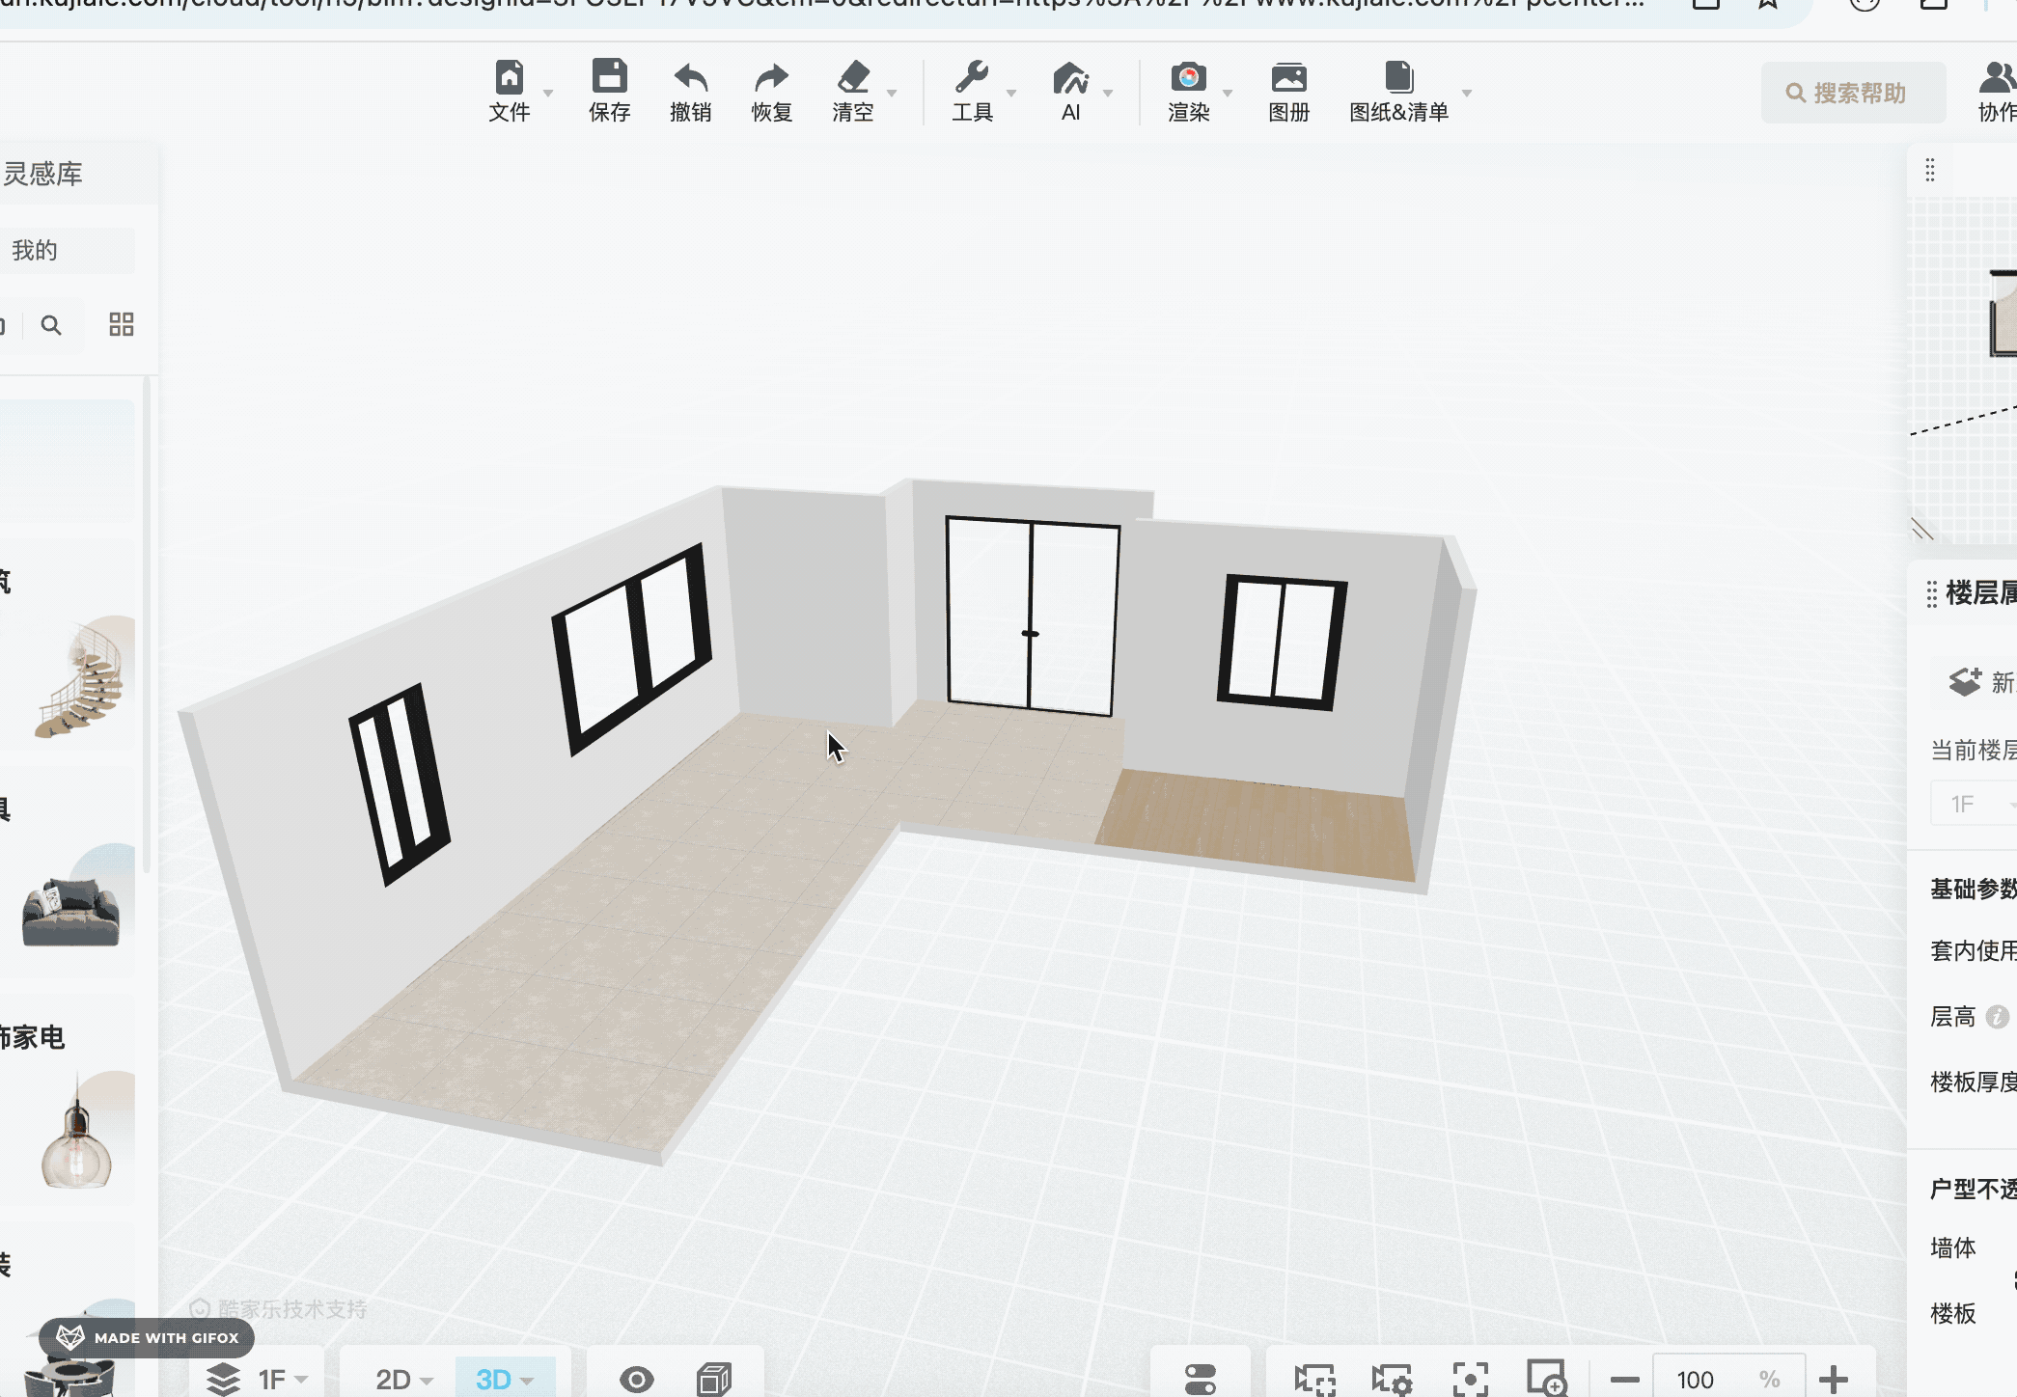Open the AI assistant icon
Screen dimensions: 2017x1397
pos(1070,76)
